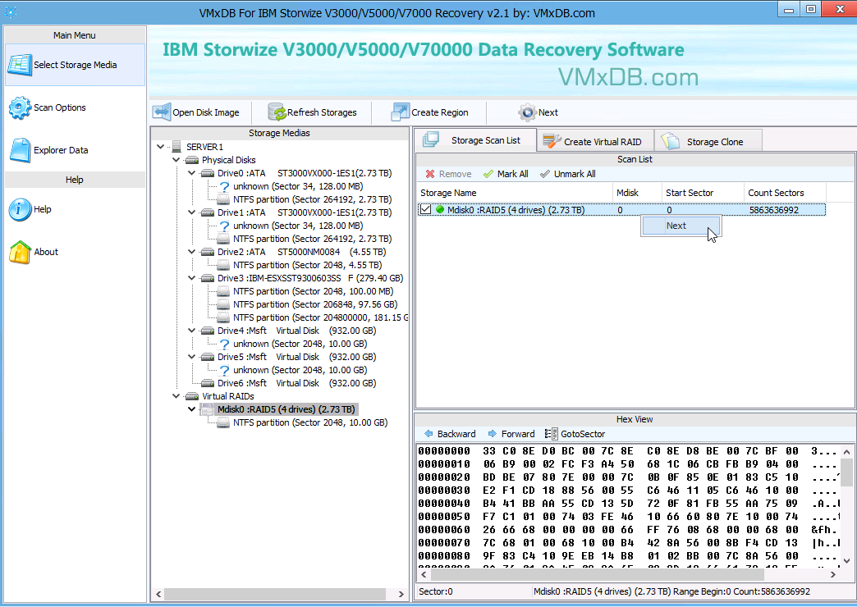The image size is (857, 607).
Task: Switch to Create Virtual RAID tab
Action: (x=595, y=142)
